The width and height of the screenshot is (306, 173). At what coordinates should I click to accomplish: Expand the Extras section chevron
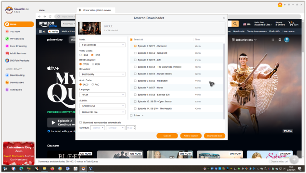143,115
